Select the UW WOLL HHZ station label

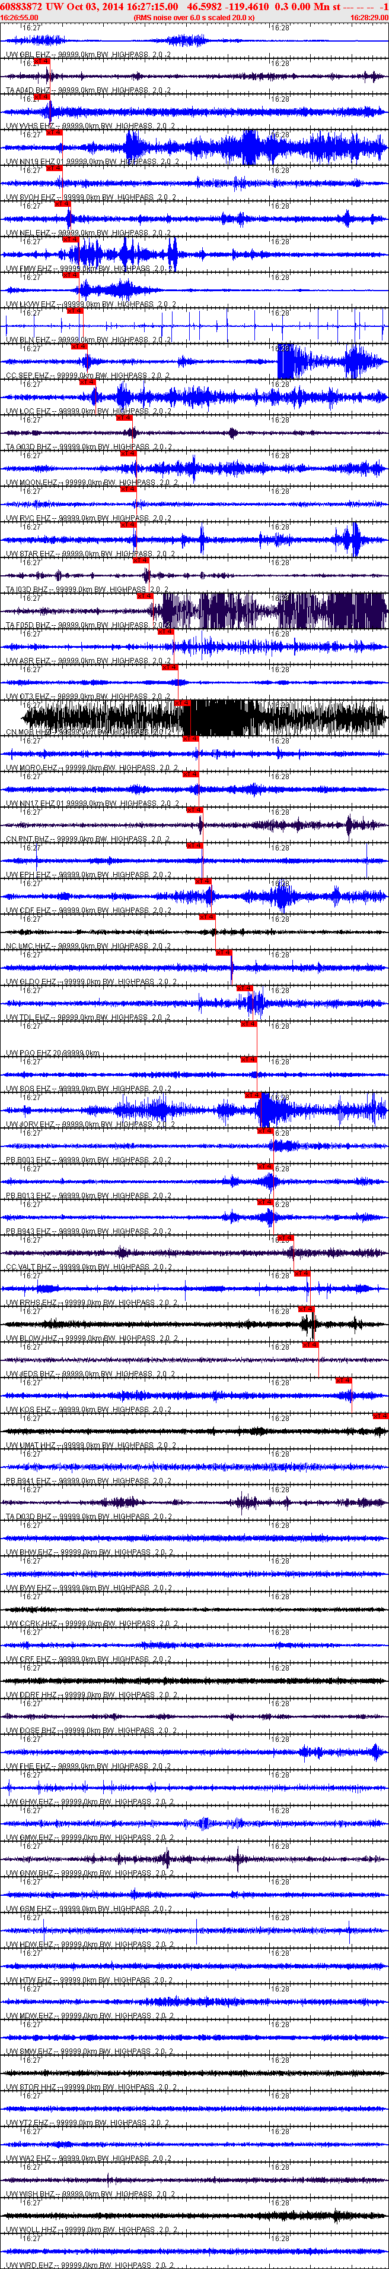(x=91, y=2230)
